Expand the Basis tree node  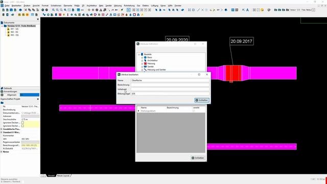point(142,57)
